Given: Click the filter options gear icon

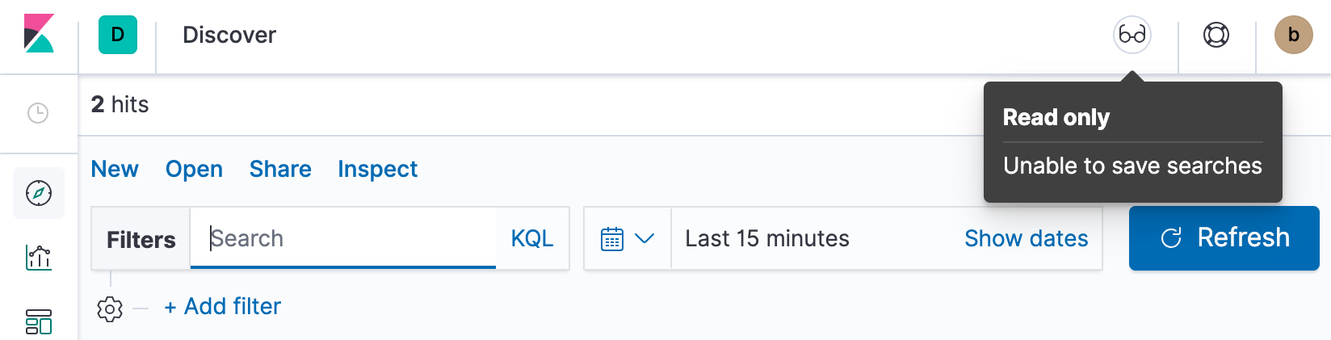Looking at the screenshot, I should click(110, 309).
